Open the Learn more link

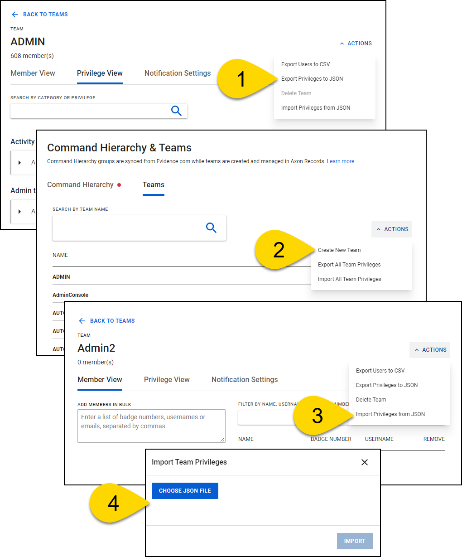tap(340, 161)
